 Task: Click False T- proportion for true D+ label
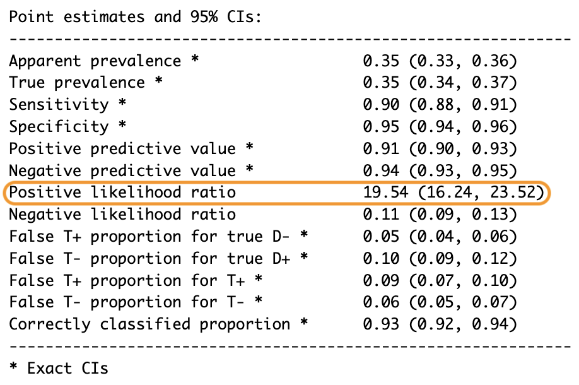149,259
